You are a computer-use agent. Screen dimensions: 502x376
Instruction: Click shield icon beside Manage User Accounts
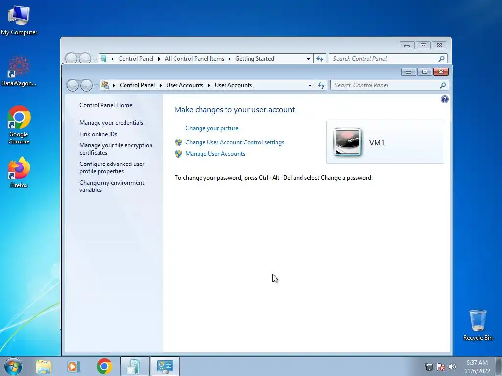(178, 154)
